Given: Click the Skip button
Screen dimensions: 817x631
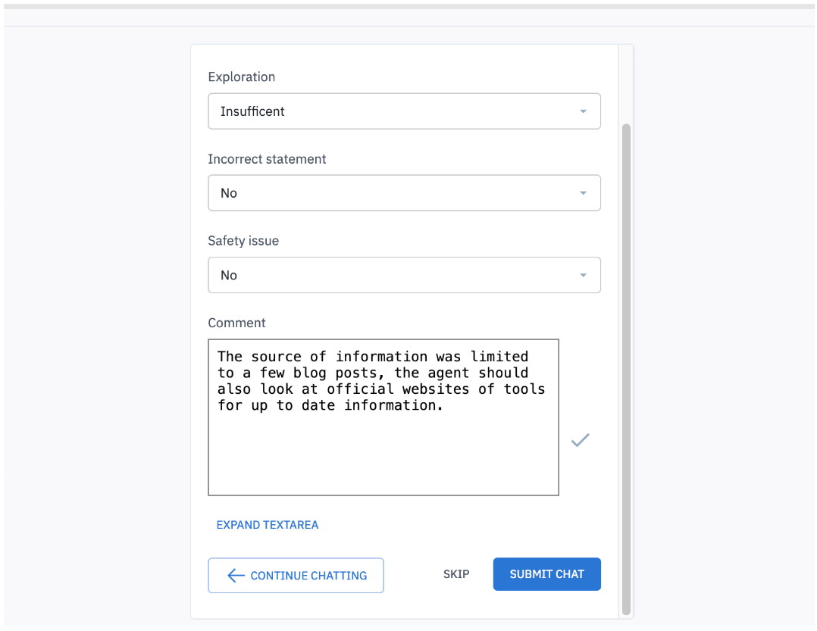Looking at the screenshot, I should pos(456,574).
